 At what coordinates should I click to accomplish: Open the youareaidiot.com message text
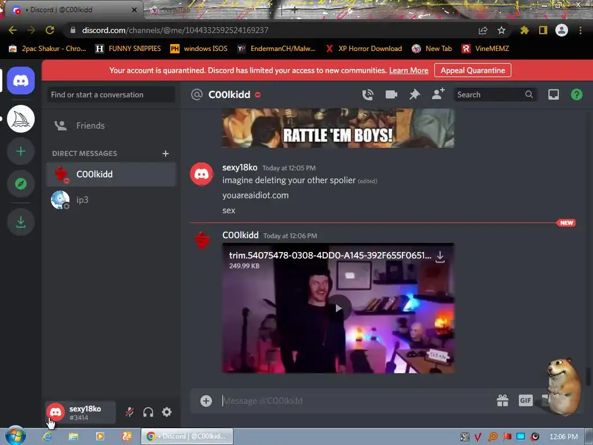[x=255, y=195]
